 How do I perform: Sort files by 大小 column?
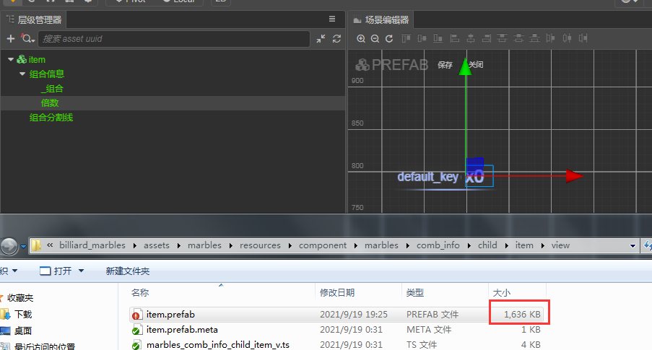502,293
